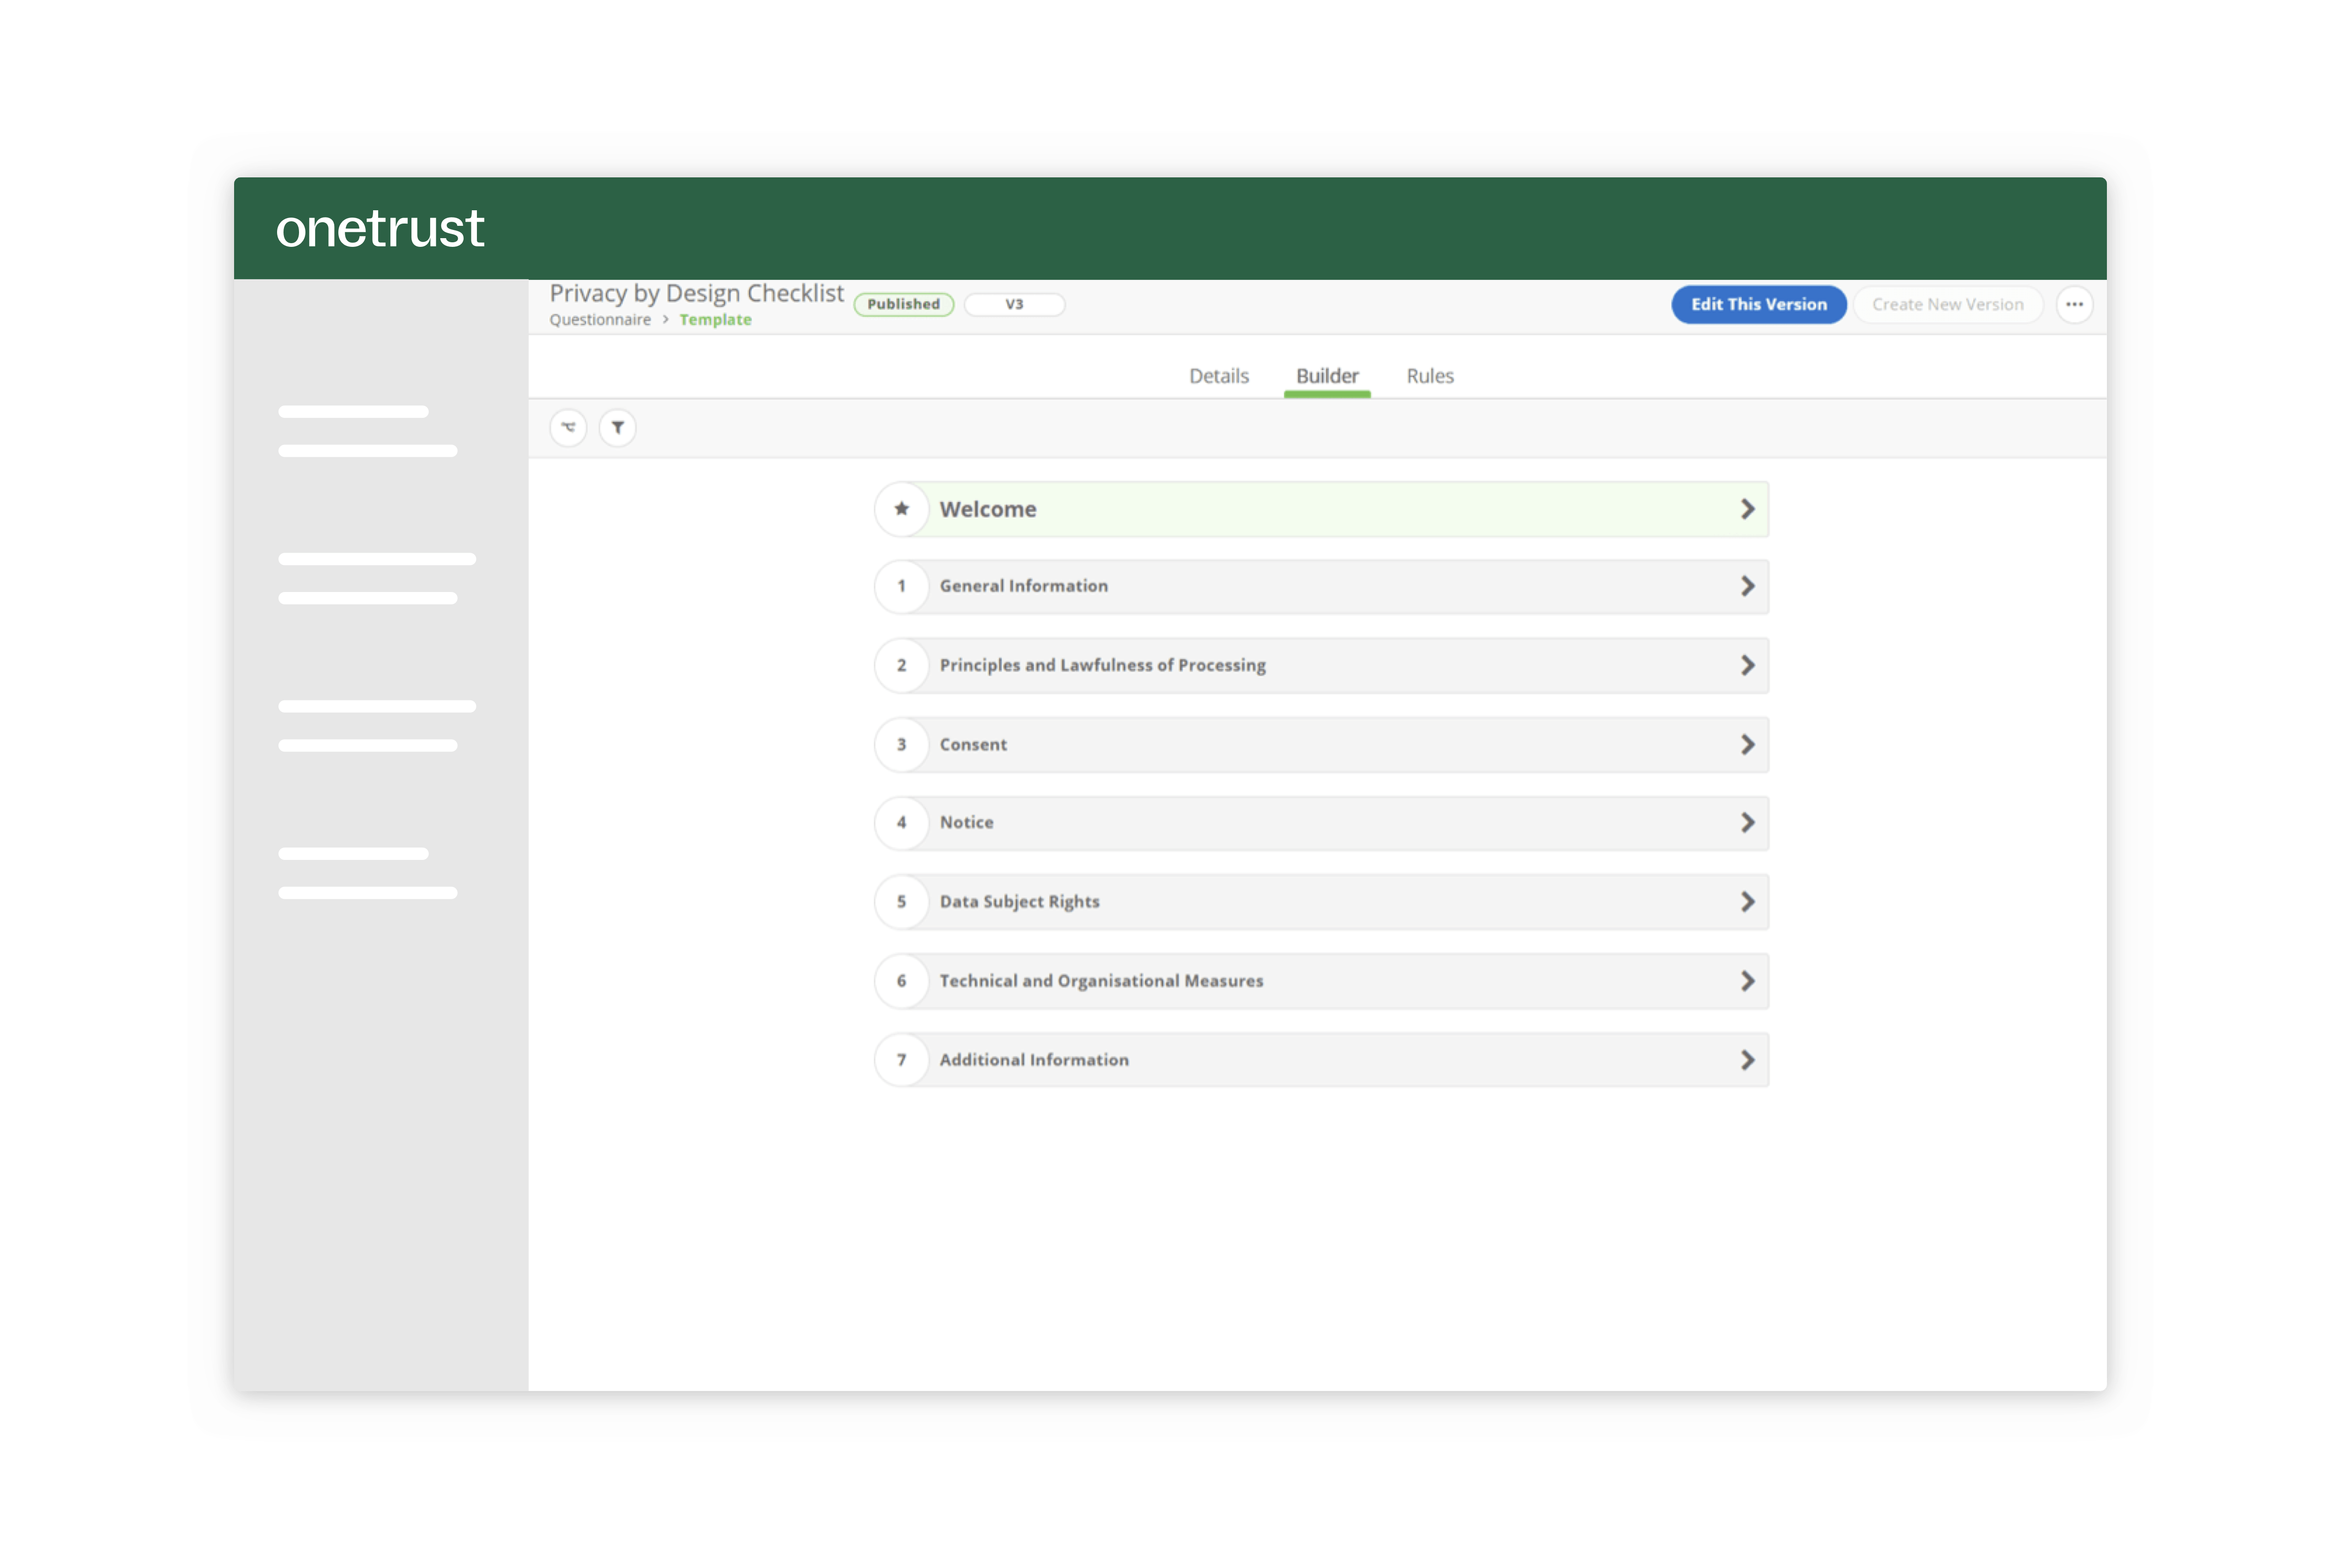
Task: Expand Data Subject Rights chevron
Action: click(1747, 901)
